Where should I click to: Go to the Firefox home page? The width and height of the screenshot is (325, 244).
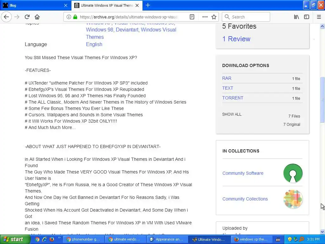(37, 17)
